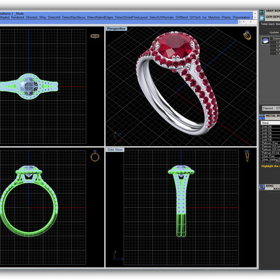Click the side-view ring icon in the Side View viewport
The image size is (280, 280).
click(x=247, y=157)
